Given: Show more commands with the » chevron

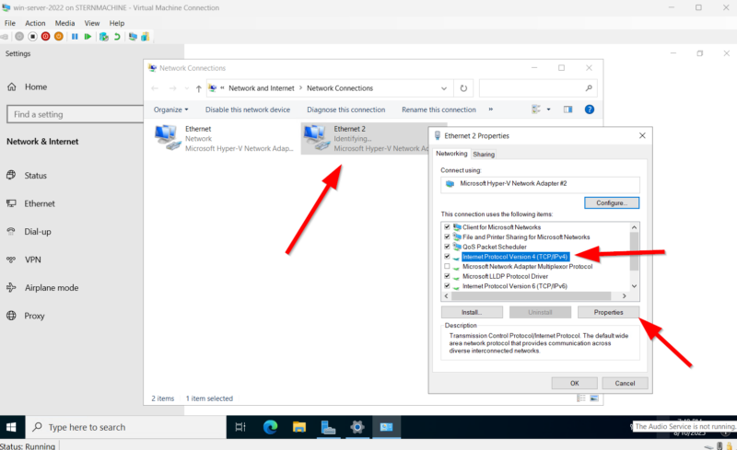Looking at the screenshot, I should click(x=491, y=110).
